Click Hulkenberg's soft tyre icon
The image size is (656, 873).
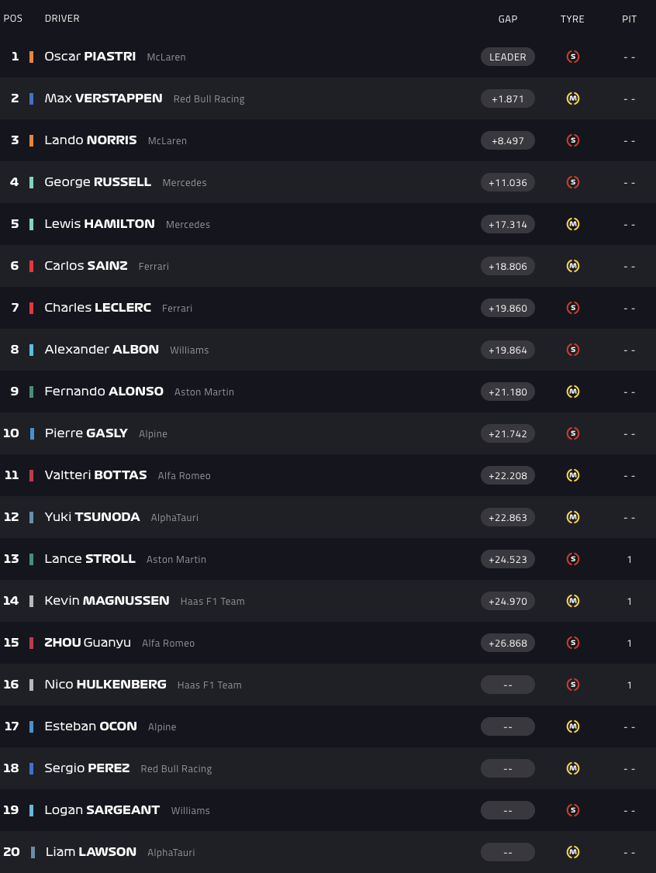click(573, 685)
